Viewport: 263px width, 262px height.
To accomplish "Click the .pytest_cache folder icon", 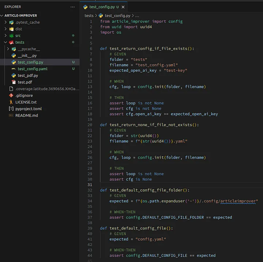I will tap(11, 22).
